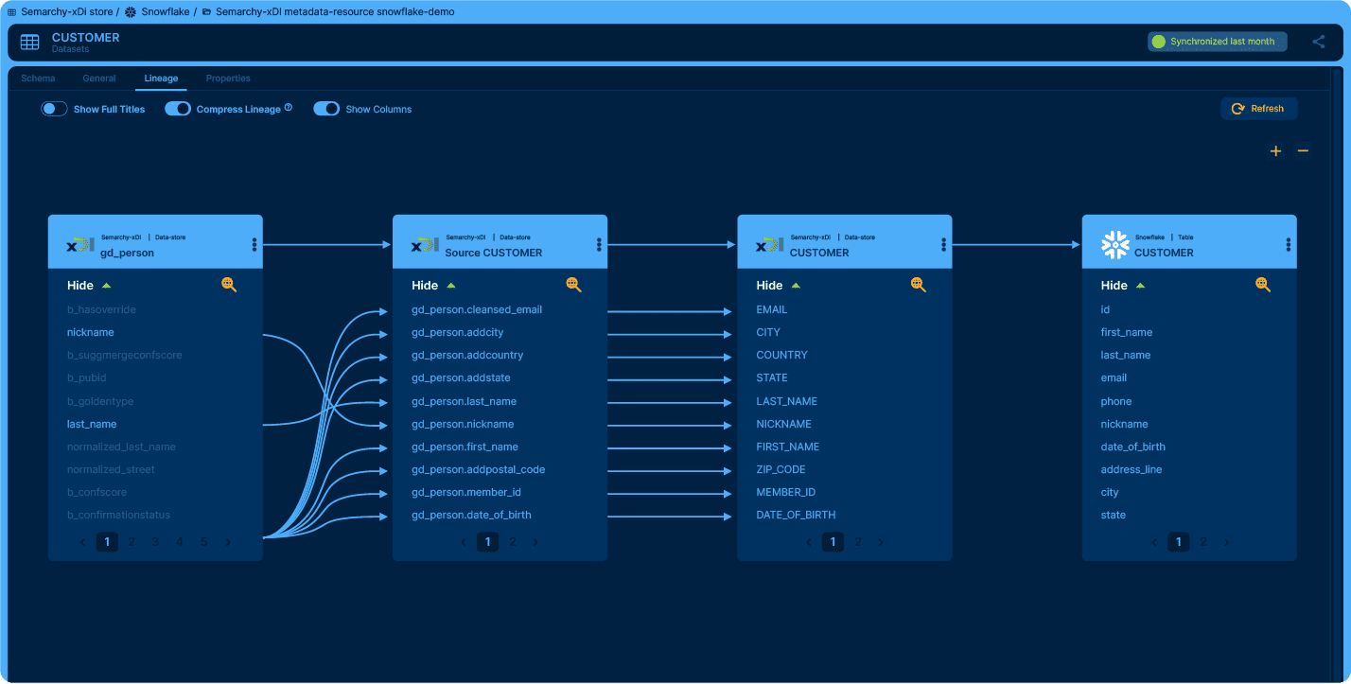Open the Source CUSTOMER card three-dot menu

coord(599,245)
